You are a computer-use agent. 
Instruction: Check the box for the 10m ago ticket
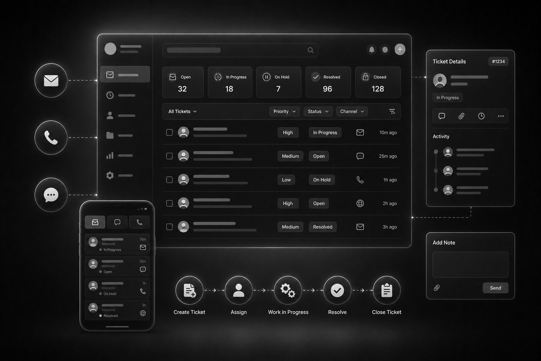(x=169, y=133)
